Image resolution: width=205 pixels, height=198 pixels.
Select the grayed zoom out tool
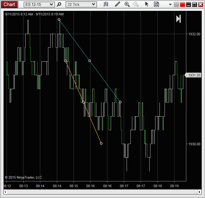pyautogui.click(x=136, y=4)
